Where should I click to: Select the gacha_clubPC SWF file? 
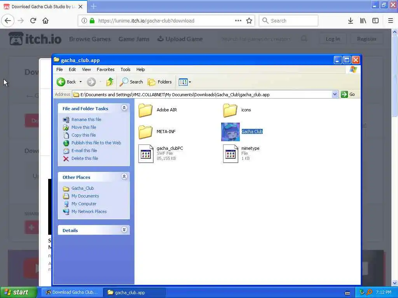[161, 153]
